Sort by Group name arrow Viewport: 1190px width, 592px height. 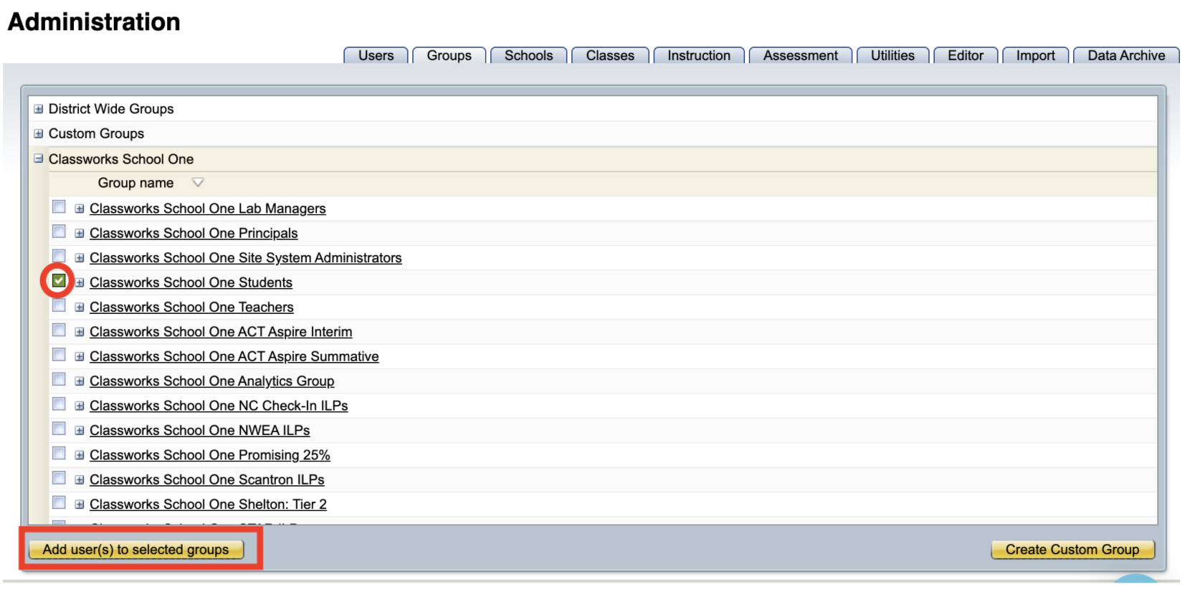click(x=198, y=183)
